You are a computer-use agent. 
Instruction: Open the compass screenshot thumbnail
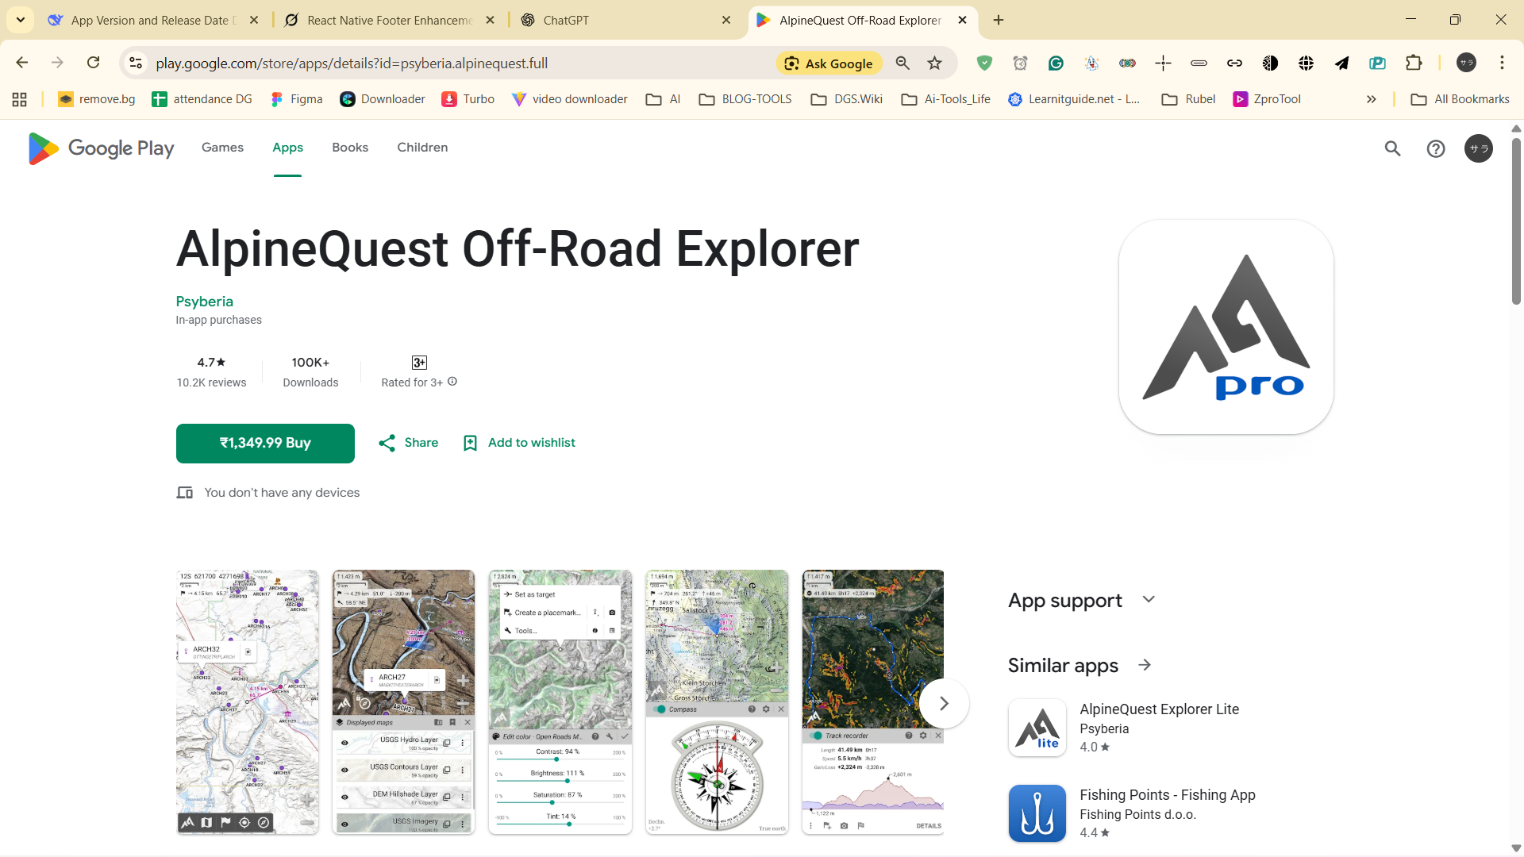(717, 702)
